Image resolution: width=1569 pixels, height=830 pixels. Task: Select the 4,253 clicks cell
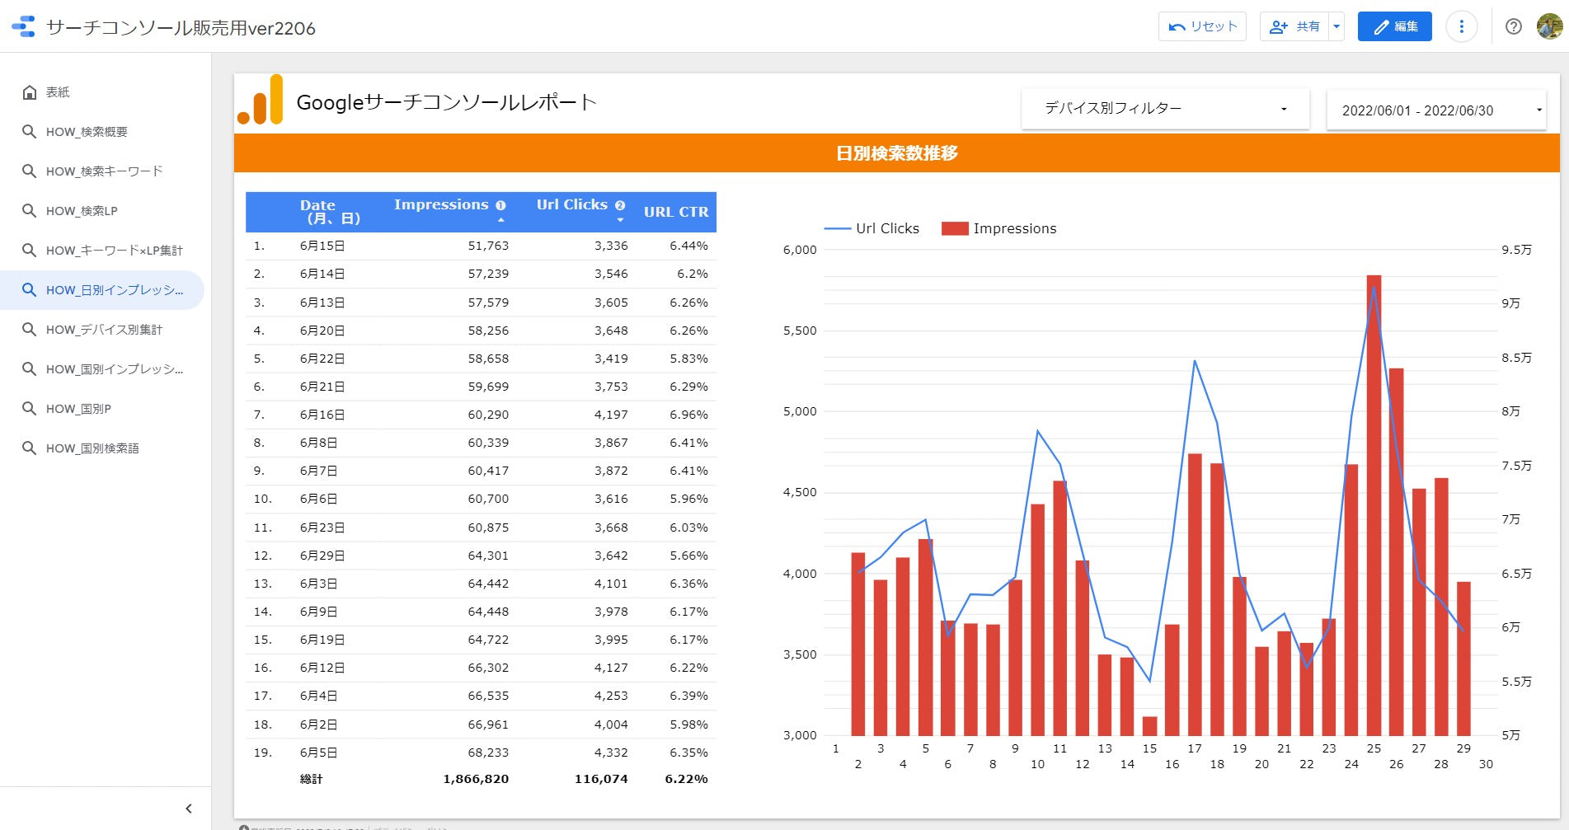[x=611, y=696]
